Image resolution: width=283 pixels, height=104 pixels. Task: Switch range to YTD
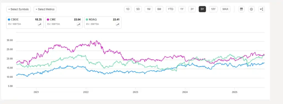[171, 9]
